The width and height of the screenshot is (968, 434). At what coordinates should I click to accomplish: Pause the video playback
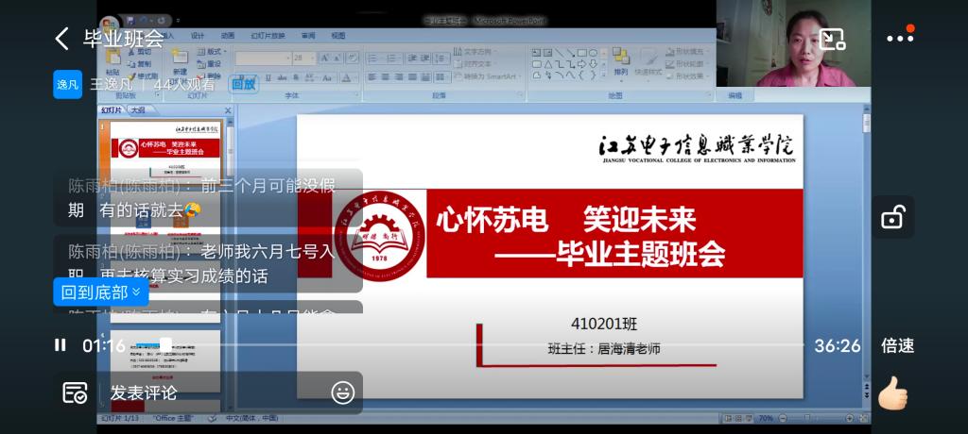[60, 345]
